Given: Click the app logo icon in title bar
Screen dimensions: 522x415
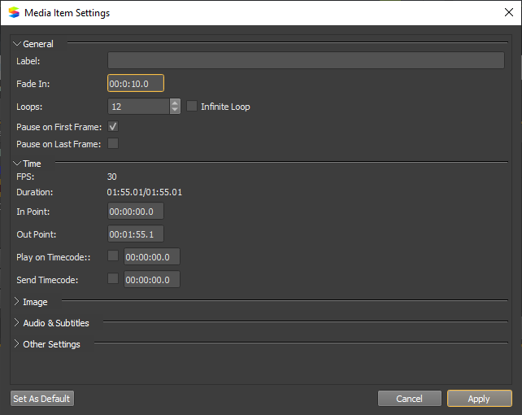Looking at the screenshot, I should click(x=14, y=13).
